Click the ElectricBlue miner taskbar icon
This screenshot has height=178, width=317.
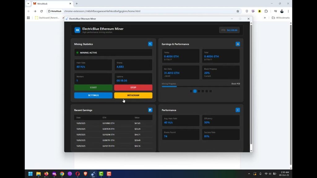(93, 174)
